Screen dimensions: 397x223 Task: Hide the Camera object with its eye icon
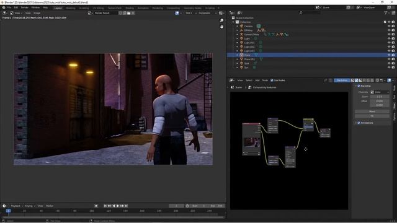(x=389, y=26)
